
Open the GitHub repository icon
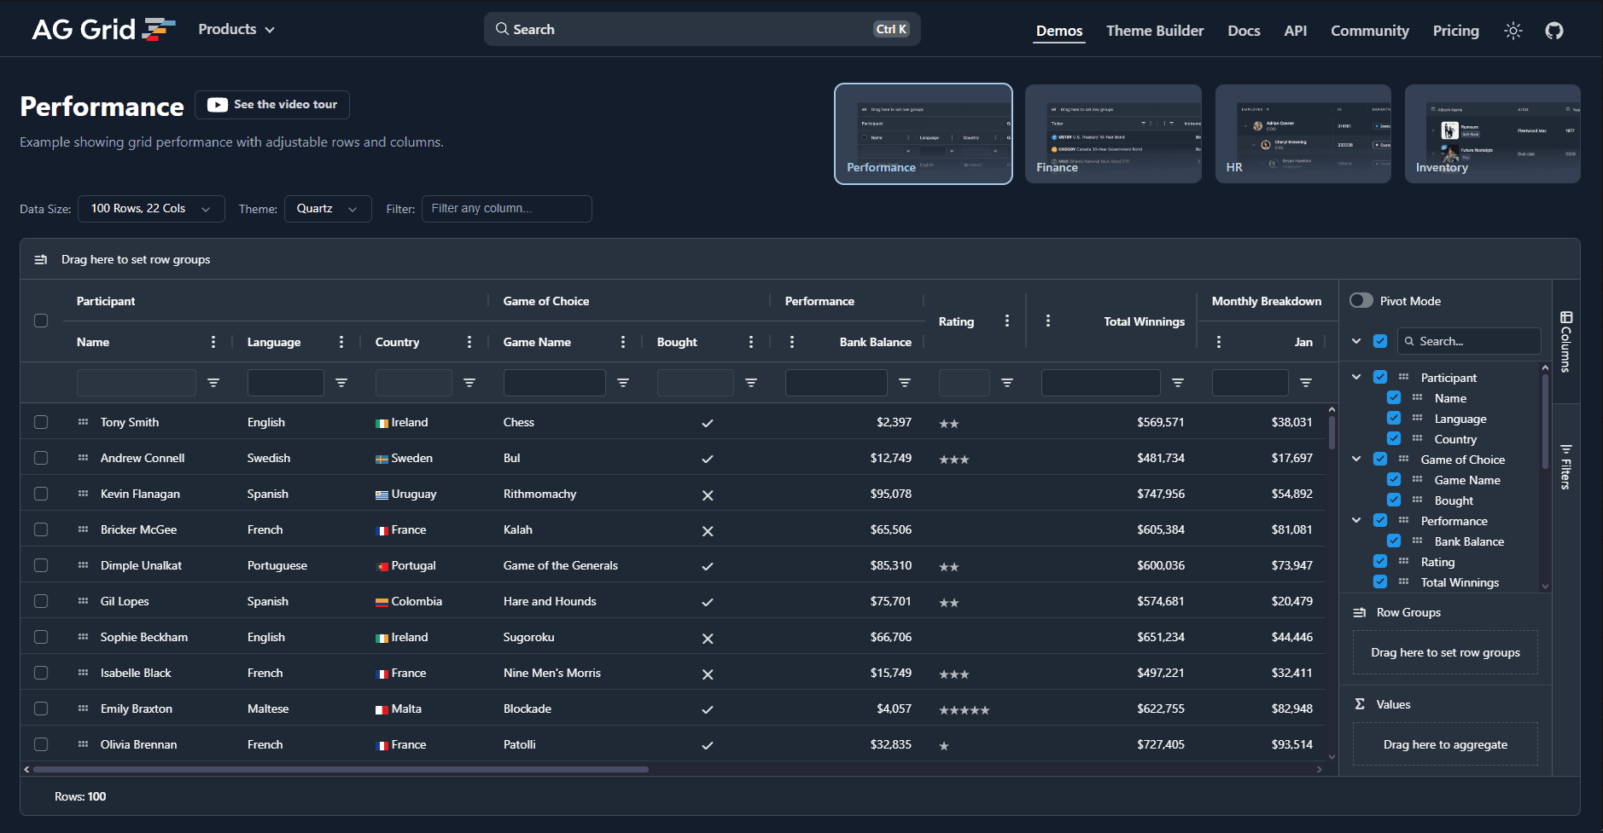pos(1554,31)
